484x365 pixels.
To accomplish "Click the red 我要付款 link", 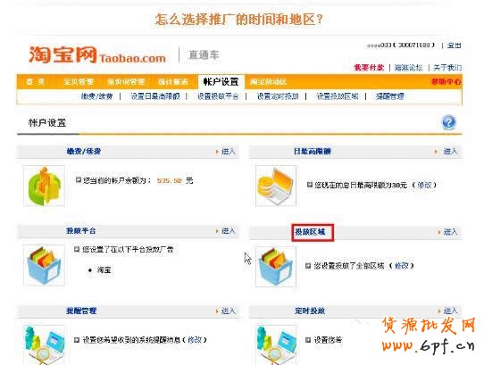I will click(369, 68).
